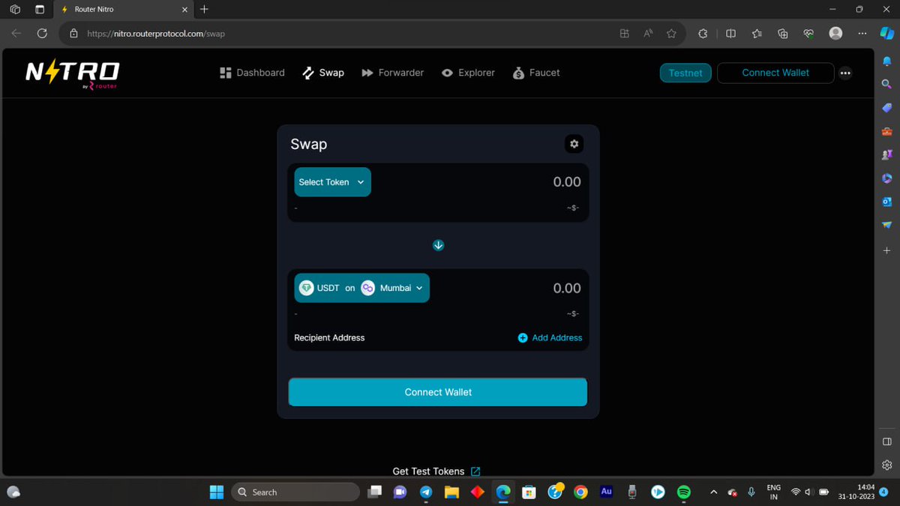Show hidden system tray icons chevron

[x=713, y=493]
